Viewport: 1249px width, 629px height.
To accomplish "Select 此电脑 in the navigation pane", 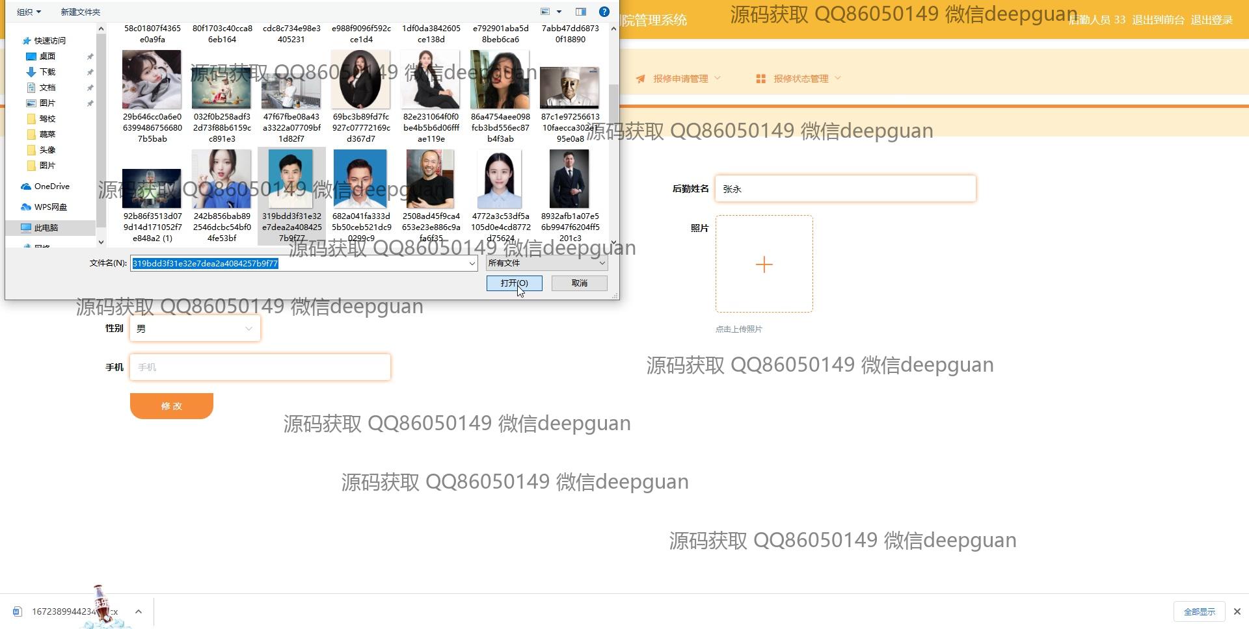I will point(46,227).
